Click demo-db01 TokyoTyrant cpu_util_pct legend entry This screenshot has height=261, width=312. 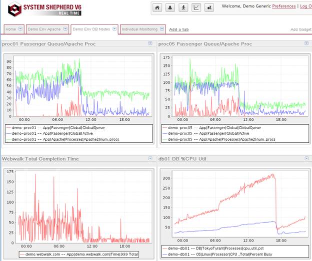[x=213, y=249]
